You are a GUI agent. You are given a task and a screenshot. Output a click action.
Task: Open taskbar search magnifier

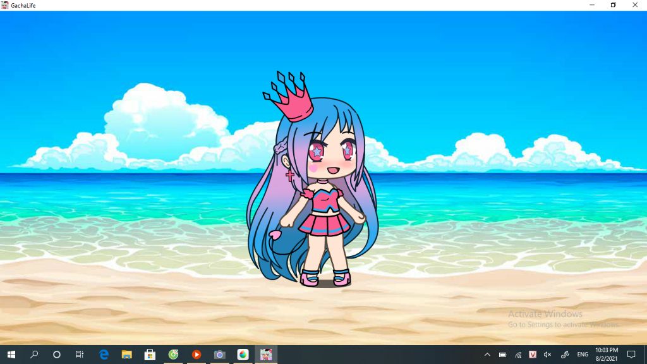(34, 355)
